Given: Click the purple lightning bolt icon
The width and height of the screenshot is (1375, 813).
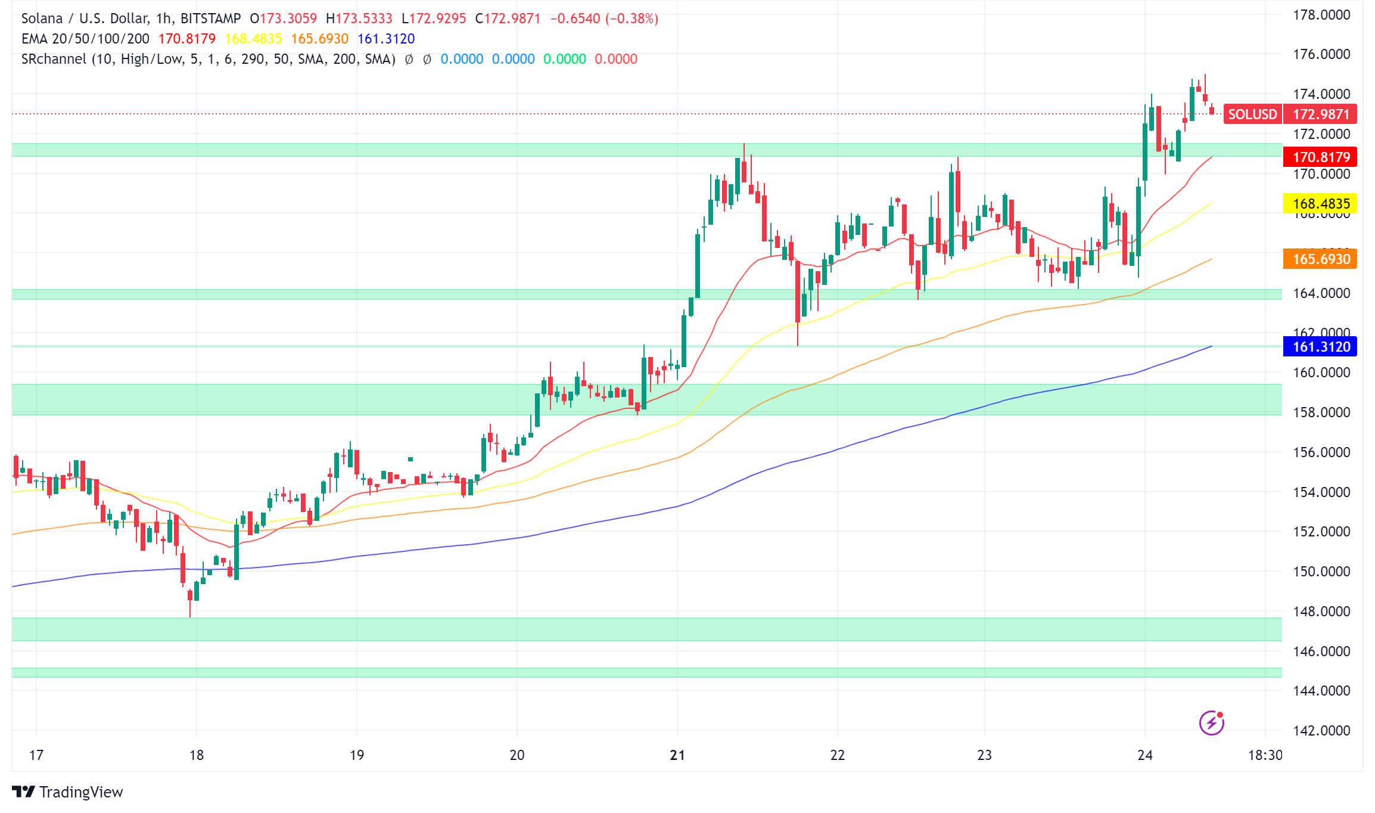Looking at the screenshot, I should (1211, 723).
